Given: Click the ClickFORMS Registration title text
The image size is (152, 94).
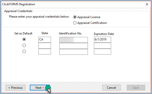Looking at the screenshot, I should [19, 4].
